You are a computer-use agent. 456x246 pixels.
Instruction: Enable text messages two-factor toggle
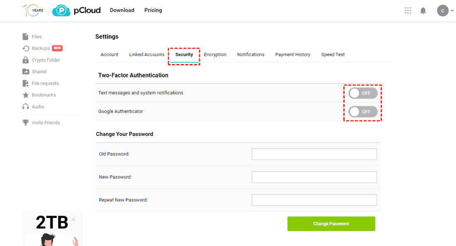pyautogui.click(x=363, y=93)
